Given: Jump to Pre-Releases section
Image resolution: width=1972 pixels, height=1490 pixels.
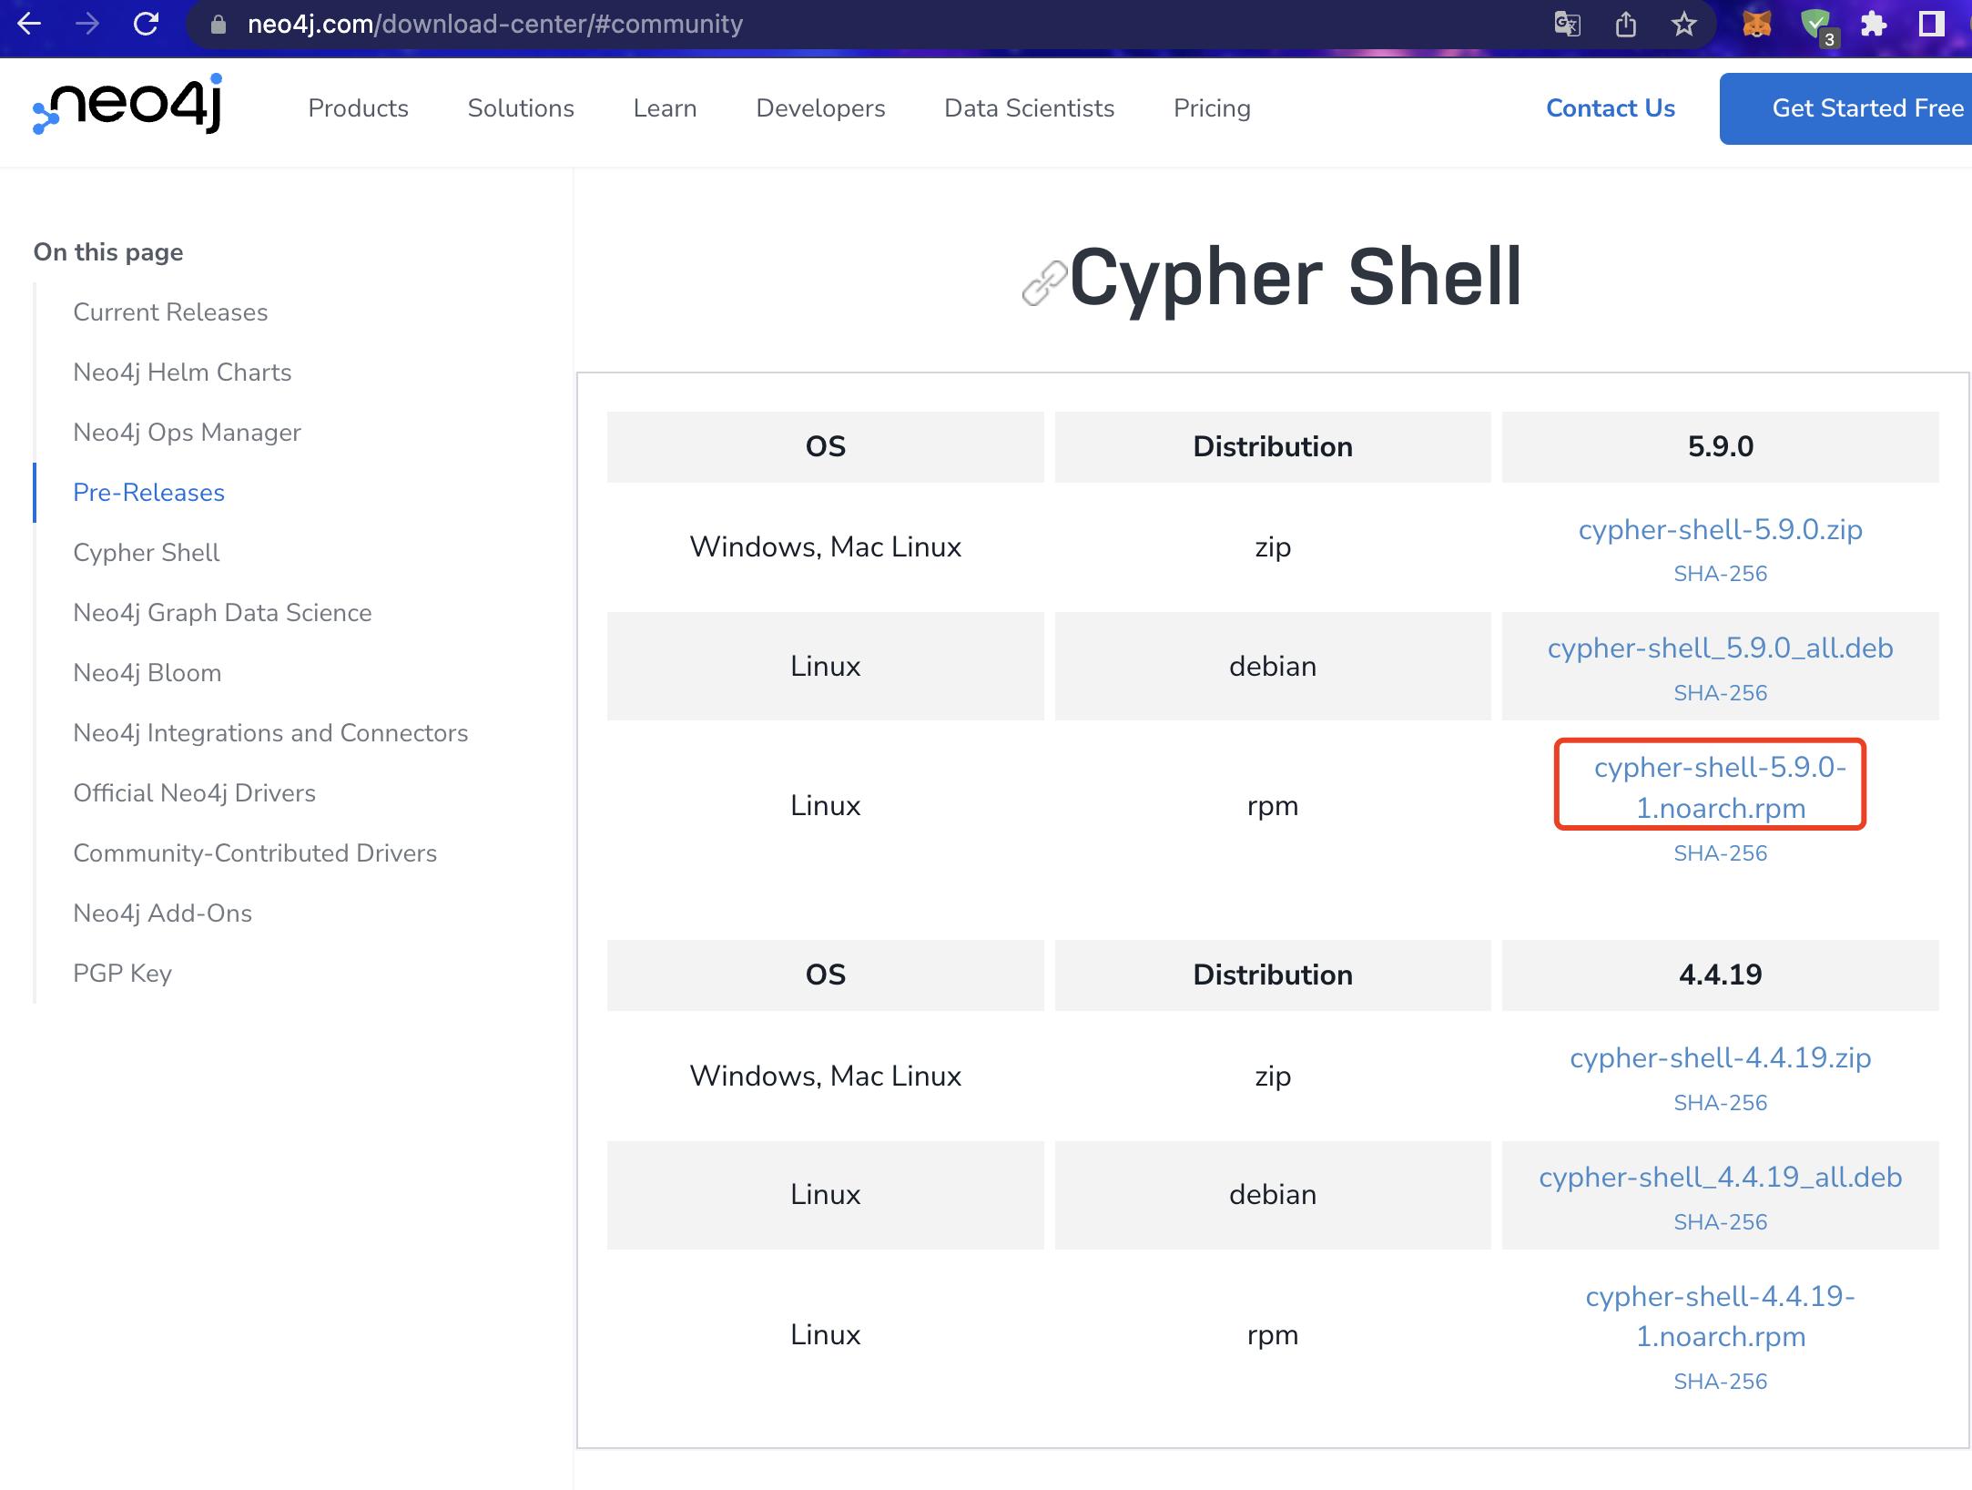Looking at the screenshot, I should click(x=148, y=493).
